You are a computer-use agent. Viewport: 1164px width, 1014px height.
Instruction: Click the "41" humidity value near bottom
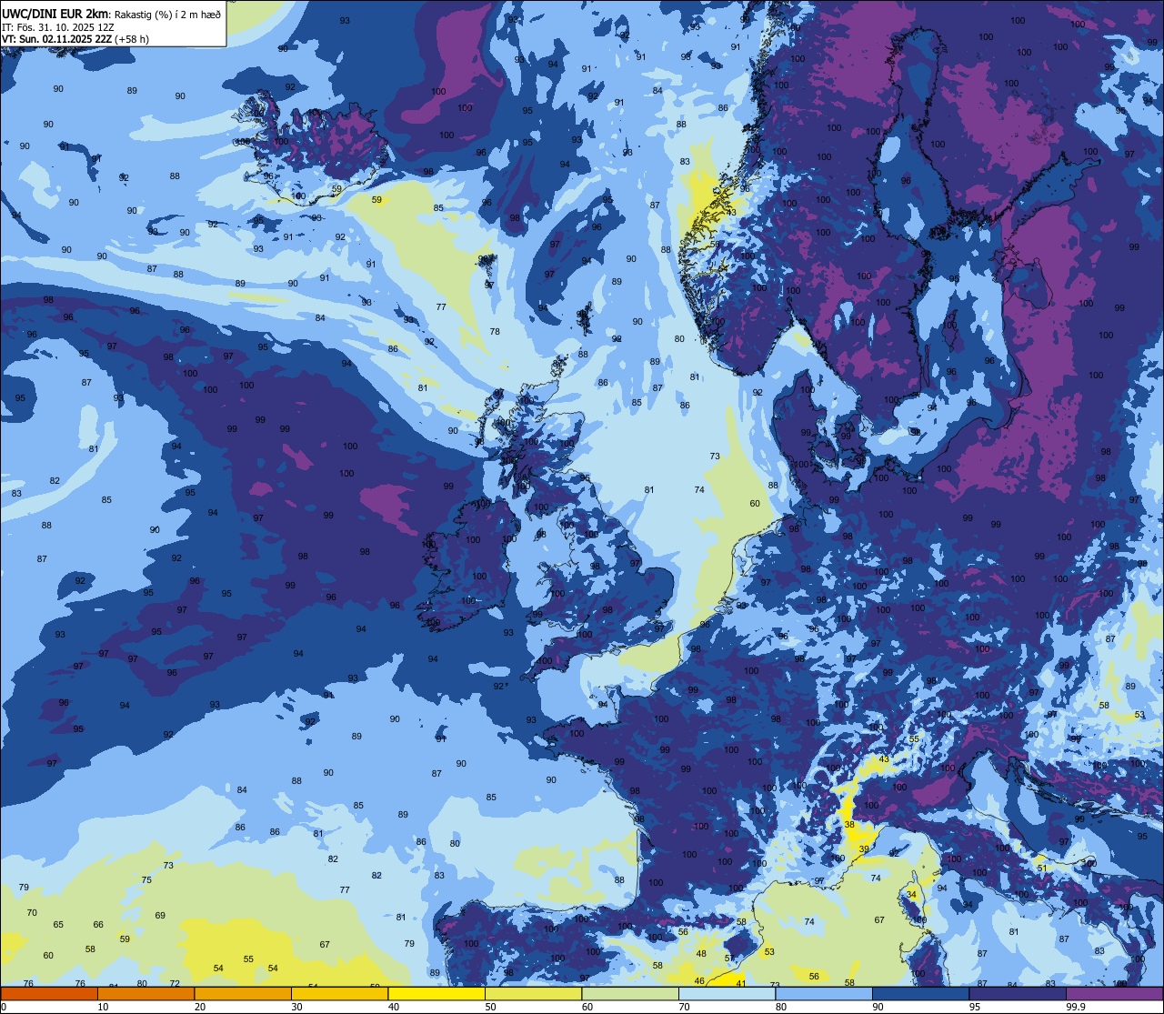coord(741,983)
